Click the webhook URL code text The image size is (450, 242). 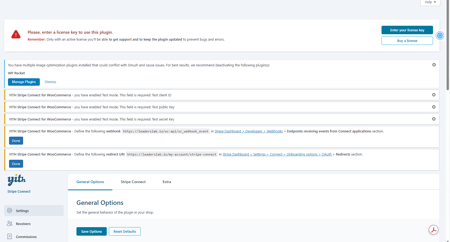pyautogui.click(x=166, y=131)
